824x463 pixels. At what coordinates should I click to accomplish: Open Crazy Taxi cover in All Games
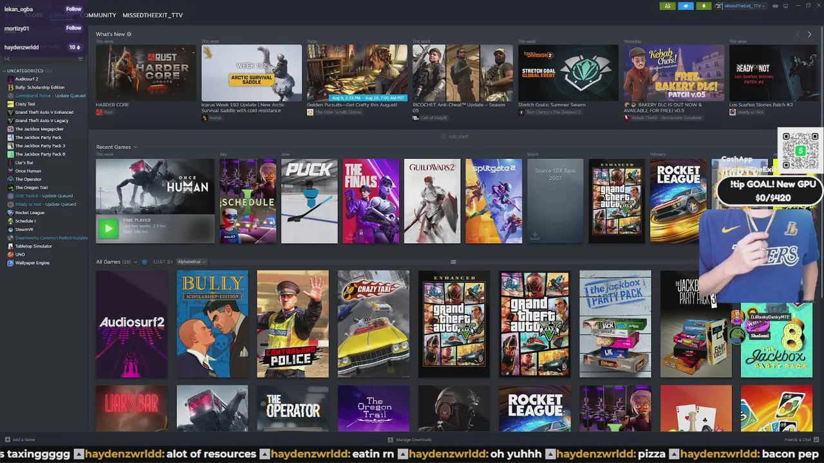tap(373, 324)
